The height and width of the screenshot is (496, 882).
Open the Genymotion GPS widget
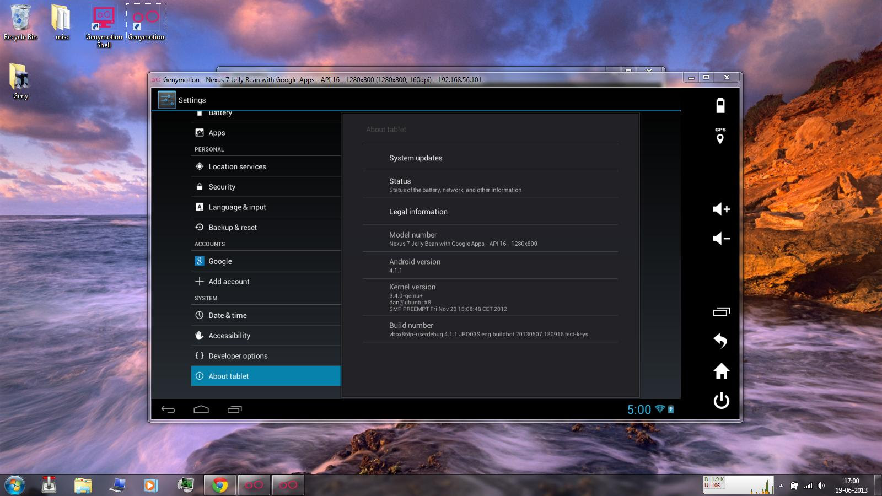pyautogui.click(x=720, y=136)
